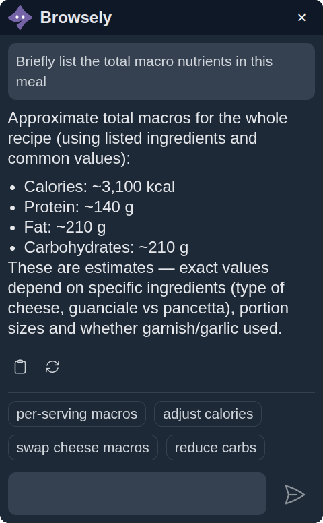
Task: Click the 'Approximate total macros' intro sentence
Action: pos(147,138)
